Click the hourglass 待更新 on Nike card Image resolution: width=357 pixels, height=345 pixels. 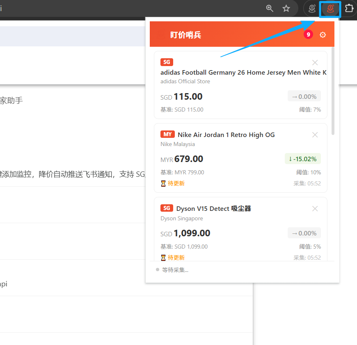173,183
